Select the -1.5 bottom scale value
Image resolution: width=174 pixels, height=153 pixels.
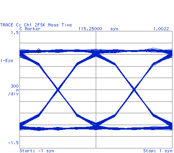pyautogui.click(x=13, y=143)
